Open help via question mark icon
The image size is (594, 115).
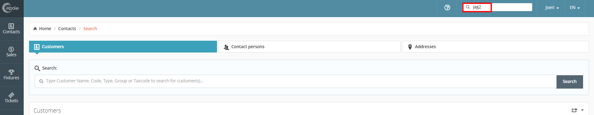[x=447, y=7]
